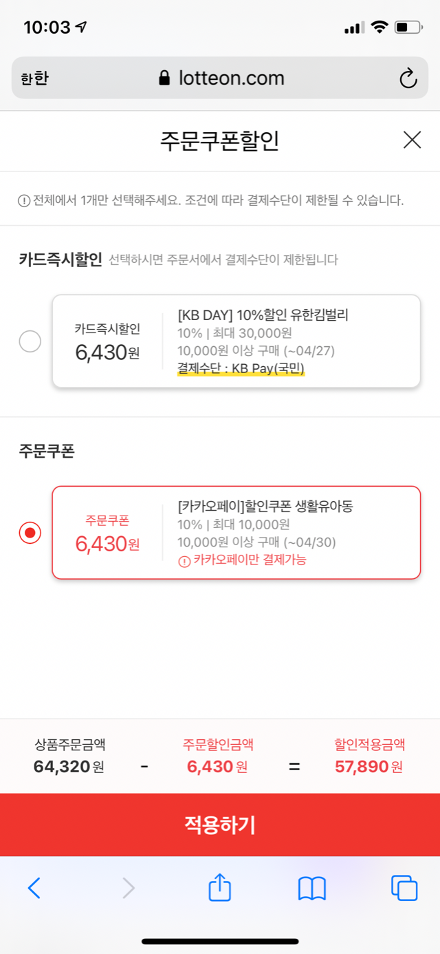Open the bookmarks book icon
This screenshot has height=954, width=440.
click(x=311, y=889)
